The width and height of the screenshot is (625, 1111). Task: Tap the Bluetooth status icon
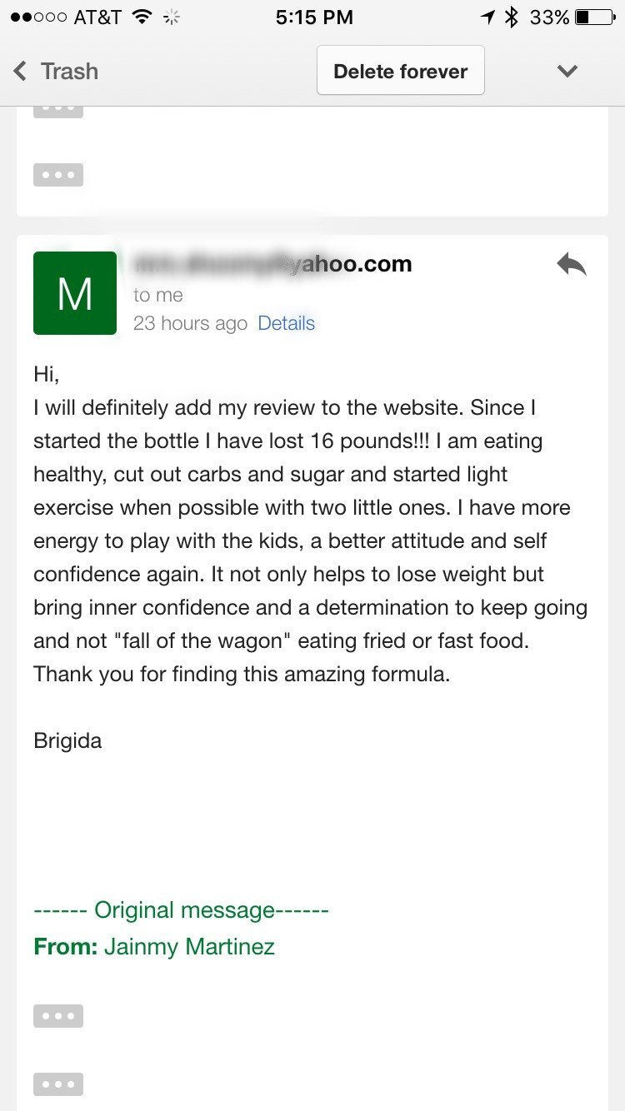point(512,17)
